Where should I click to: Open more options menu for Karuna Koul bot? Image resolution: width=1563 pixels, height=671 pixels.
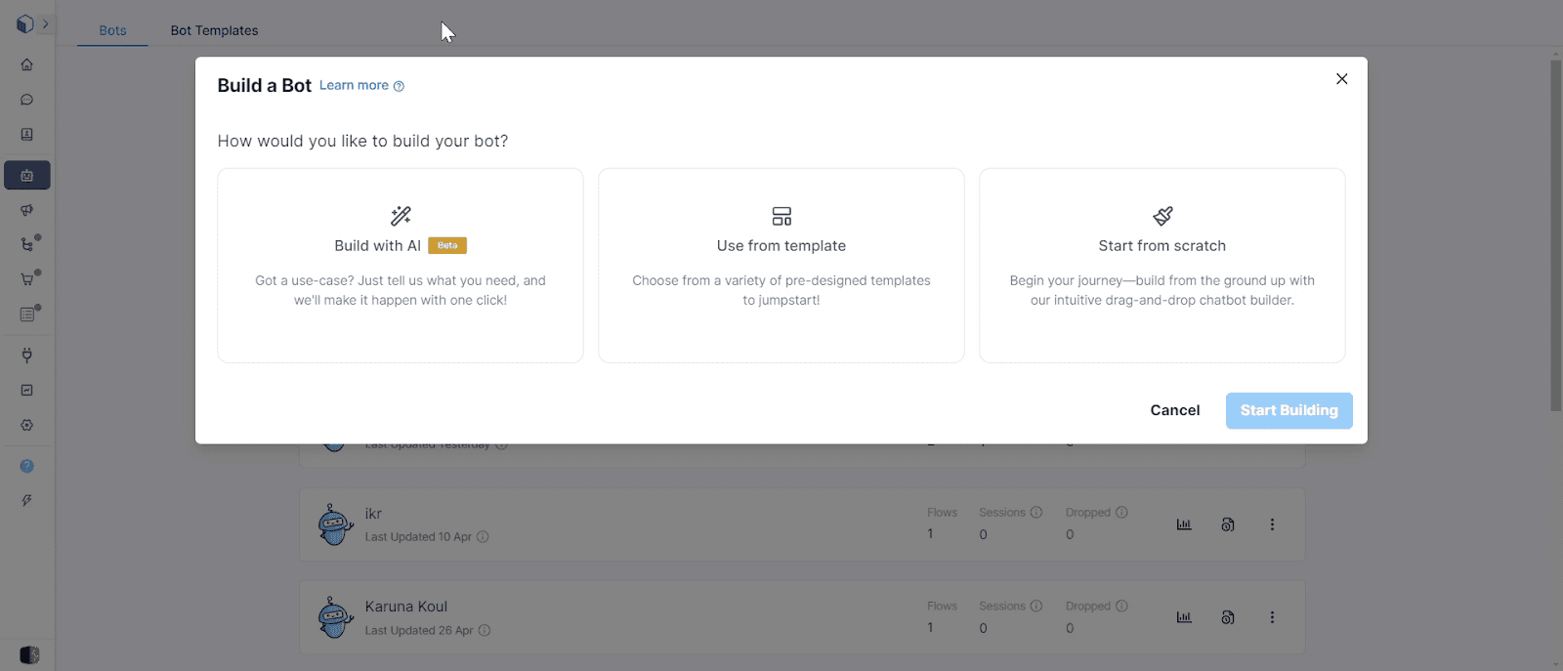click(1272, 617)
